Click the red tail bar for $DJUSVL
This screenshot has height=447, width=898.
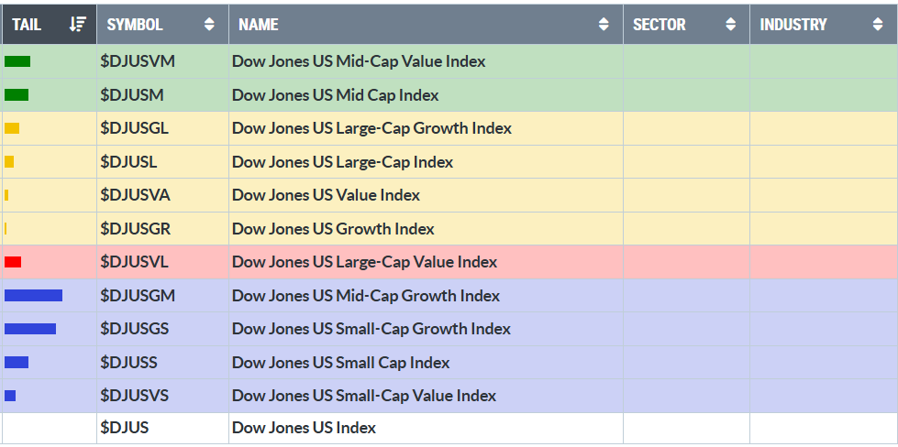(13, 262)
